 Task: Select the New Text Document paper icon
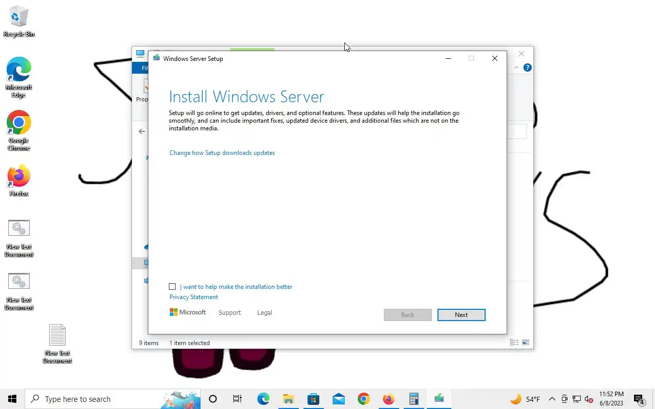tap(57, 335)
